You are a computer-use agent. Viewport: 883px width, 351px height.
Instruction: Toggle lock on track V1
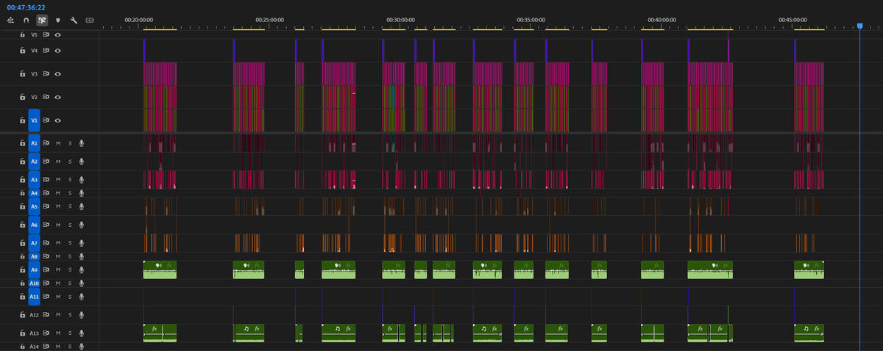pyautogui.click(x=22, y=120)
